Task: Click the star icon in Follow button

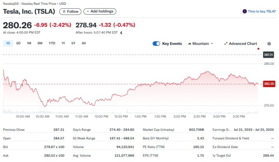Action: pos(64,11)
